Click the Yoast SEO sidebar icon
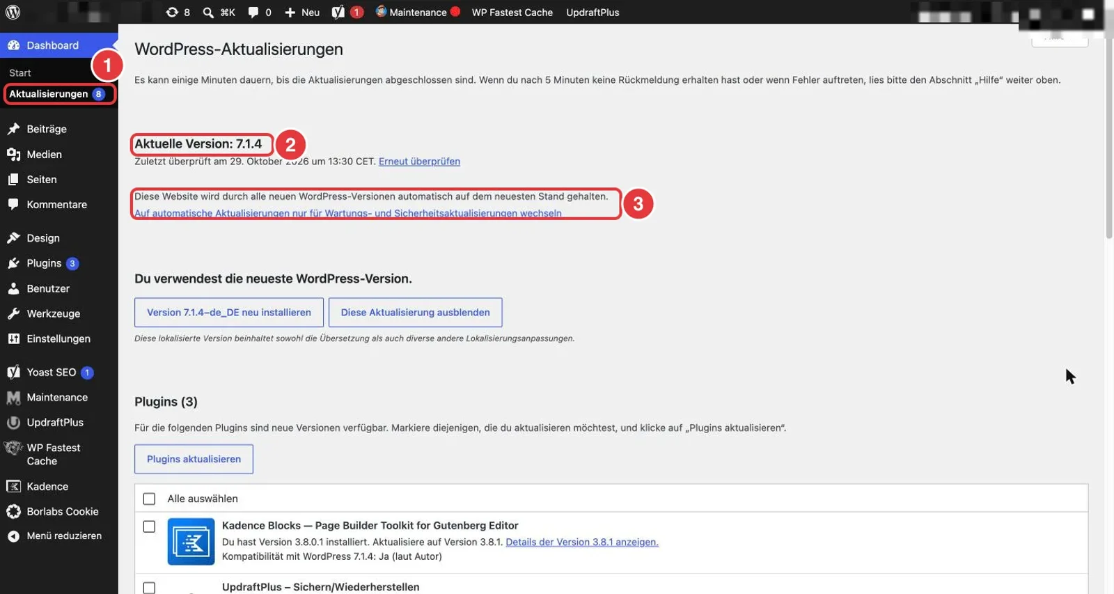This screenshot has height=594, width=1114. click(x=13, y=372)
